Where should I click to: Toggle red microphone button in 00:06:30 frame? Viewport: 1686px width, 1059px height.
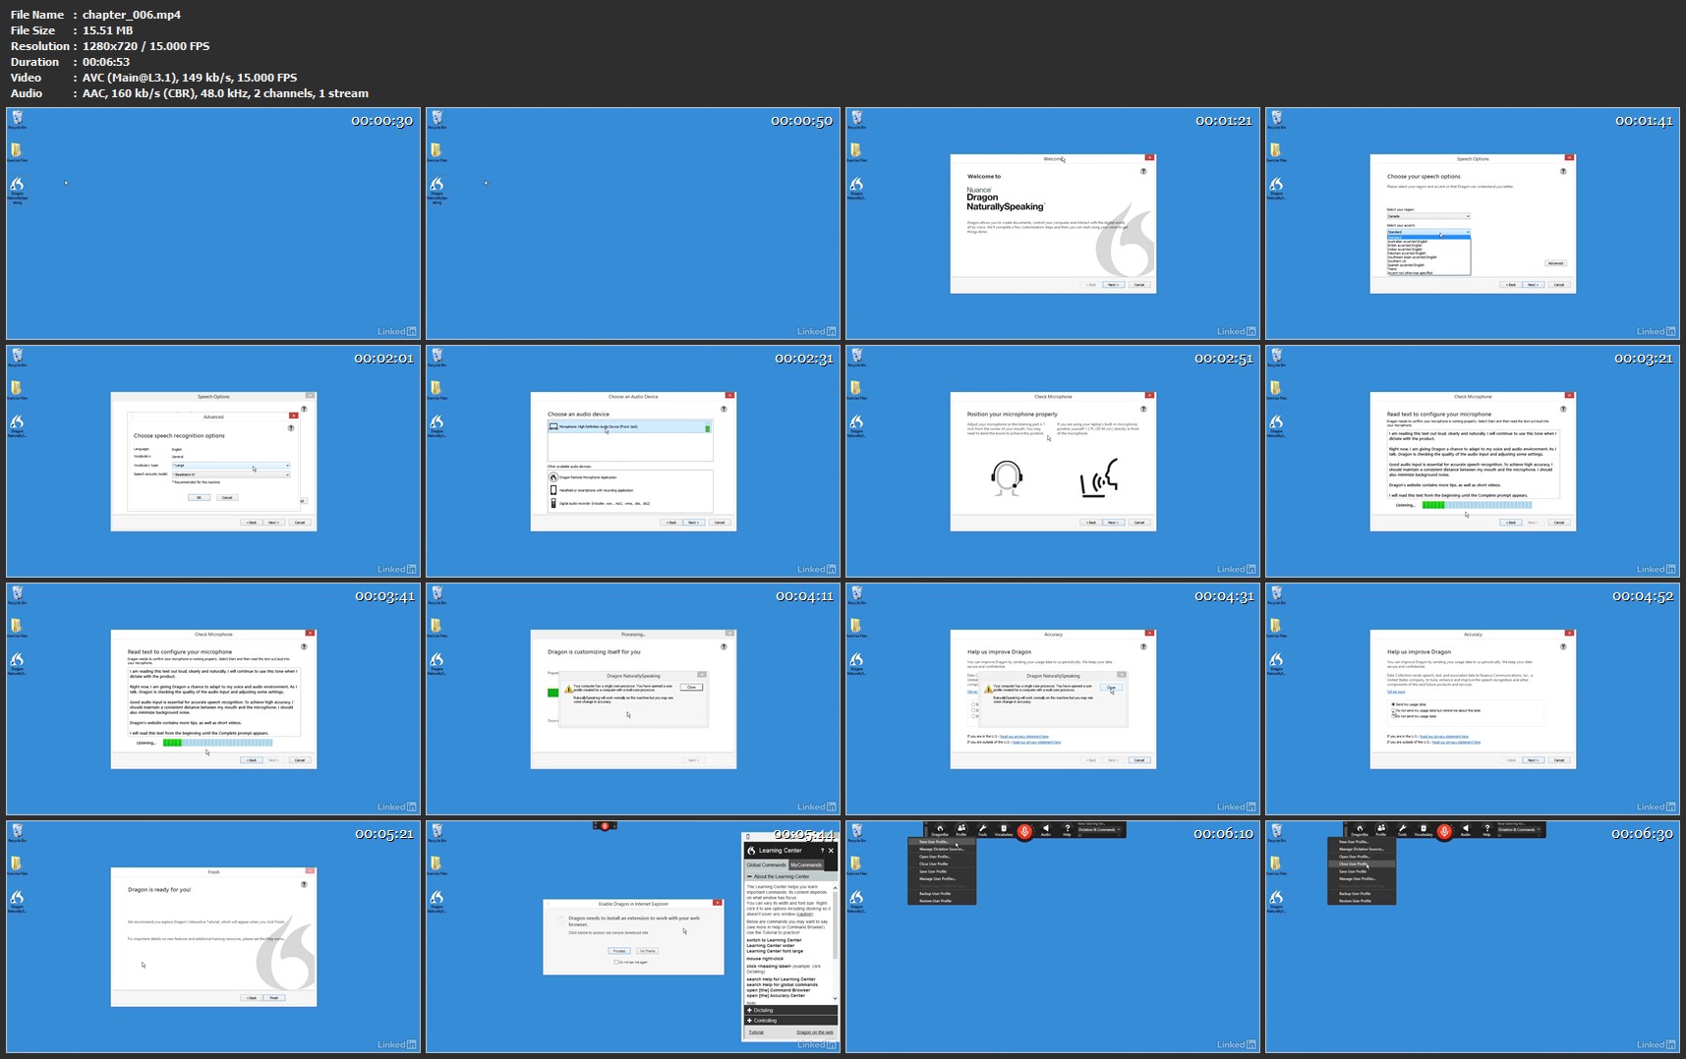tap(1444, 831)
